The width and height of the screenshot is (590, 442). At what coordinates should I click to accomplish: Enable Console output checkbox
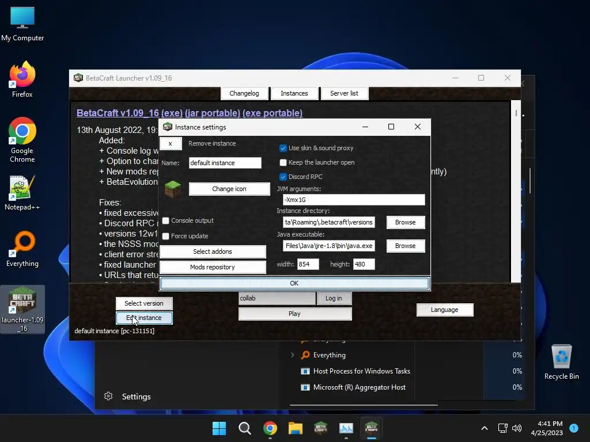click(165, 220)
